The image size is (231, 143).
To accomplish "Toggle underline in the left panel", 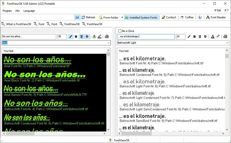I will click(x=81, y=37).
